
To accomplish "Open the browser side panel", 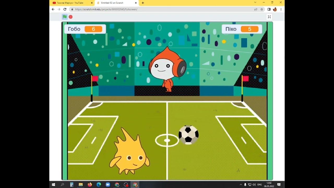I will 269,9.
